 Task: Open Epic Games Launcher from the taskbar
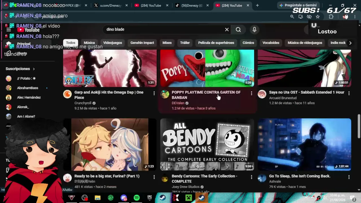coord(149,198)
